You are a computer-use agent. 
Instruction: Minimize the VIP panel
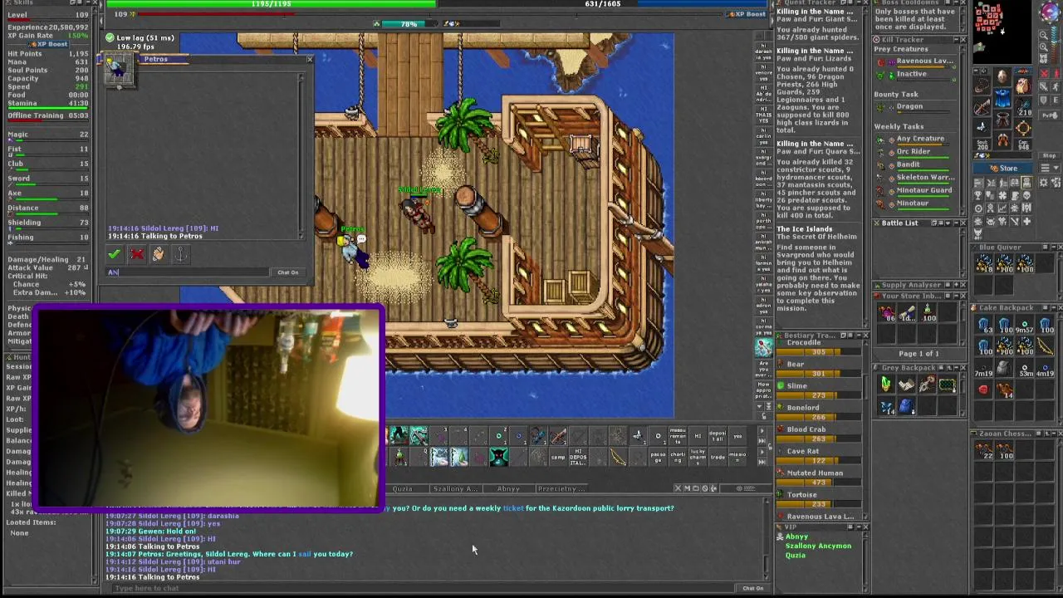tap(859, 527)
